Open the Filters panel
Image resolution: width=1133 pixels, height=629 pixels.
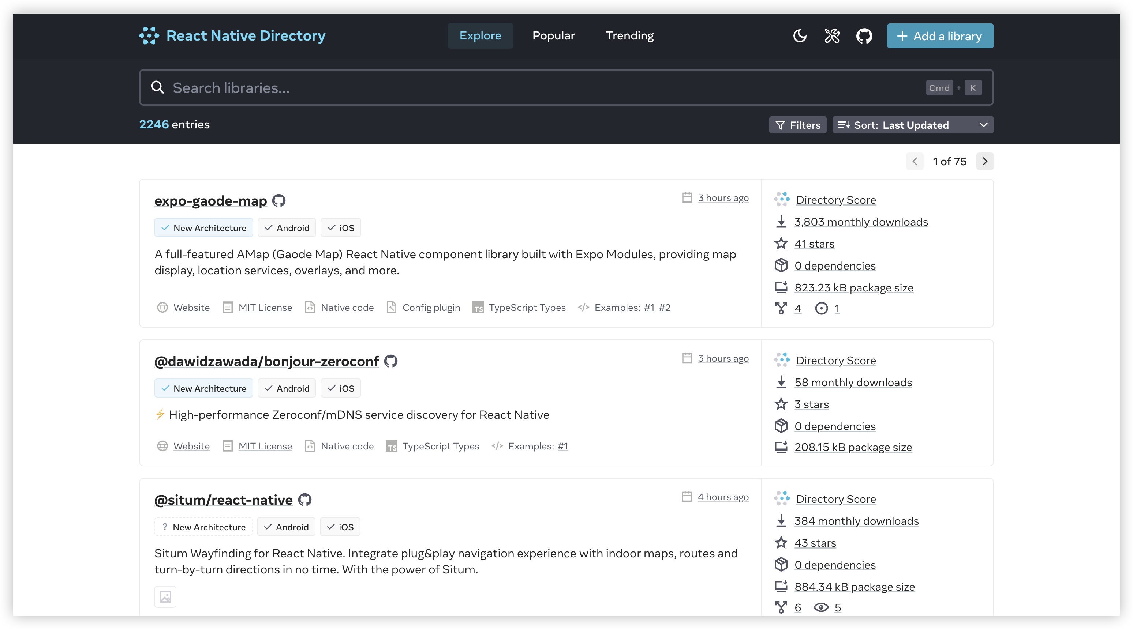point(797,125)
